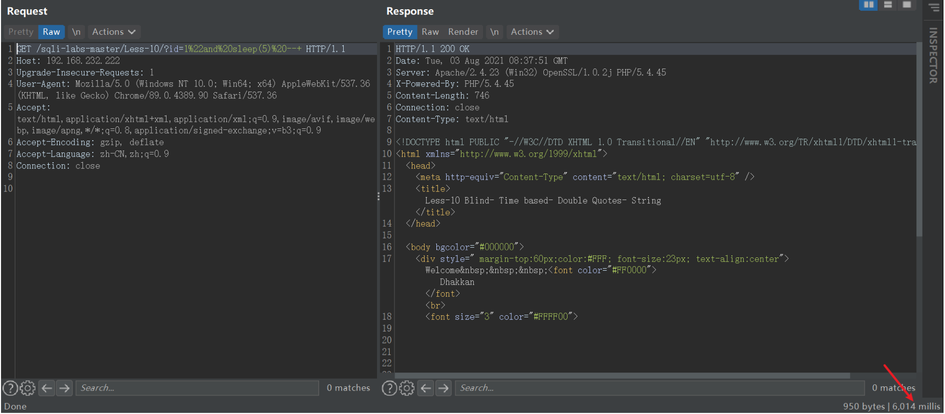The height and width of the screenshot is (414, 945).
Task: Click the Content-Length: 746 header
Action: [443, 96]
